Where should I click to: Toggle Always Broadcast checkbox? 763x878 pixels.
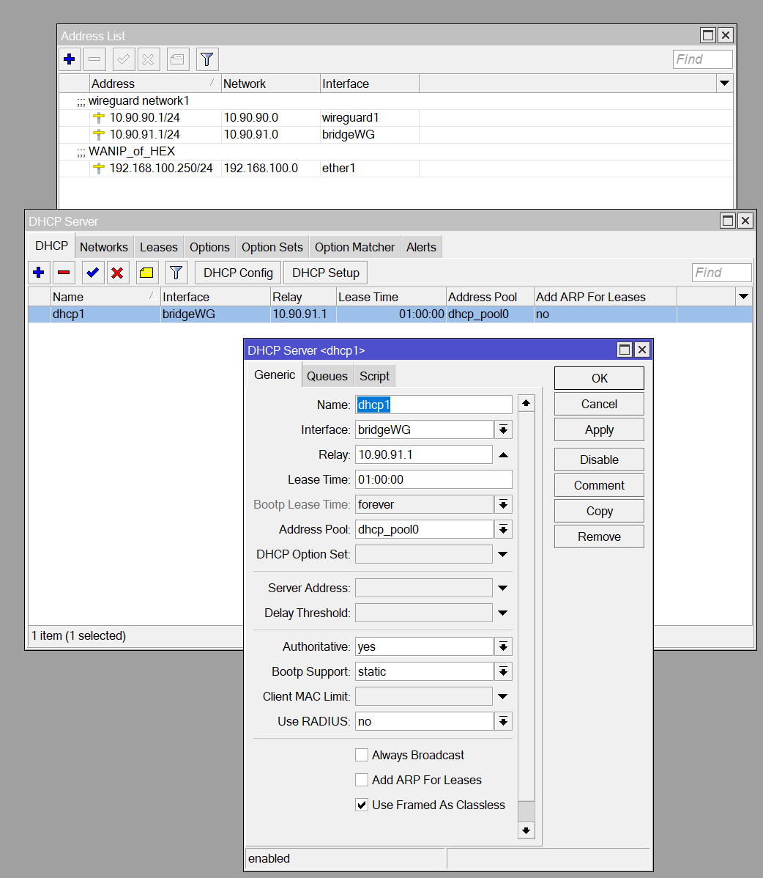(x=362, y=755)
